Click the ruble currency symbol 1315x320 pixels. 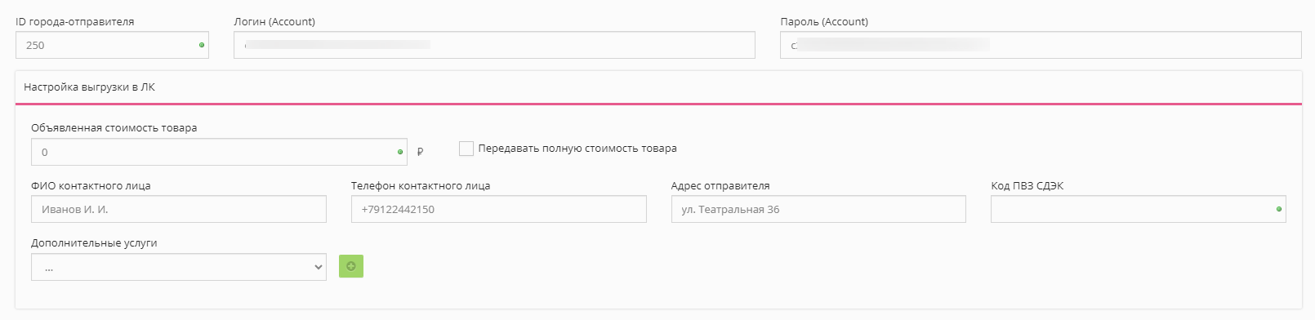pos(420,152)
